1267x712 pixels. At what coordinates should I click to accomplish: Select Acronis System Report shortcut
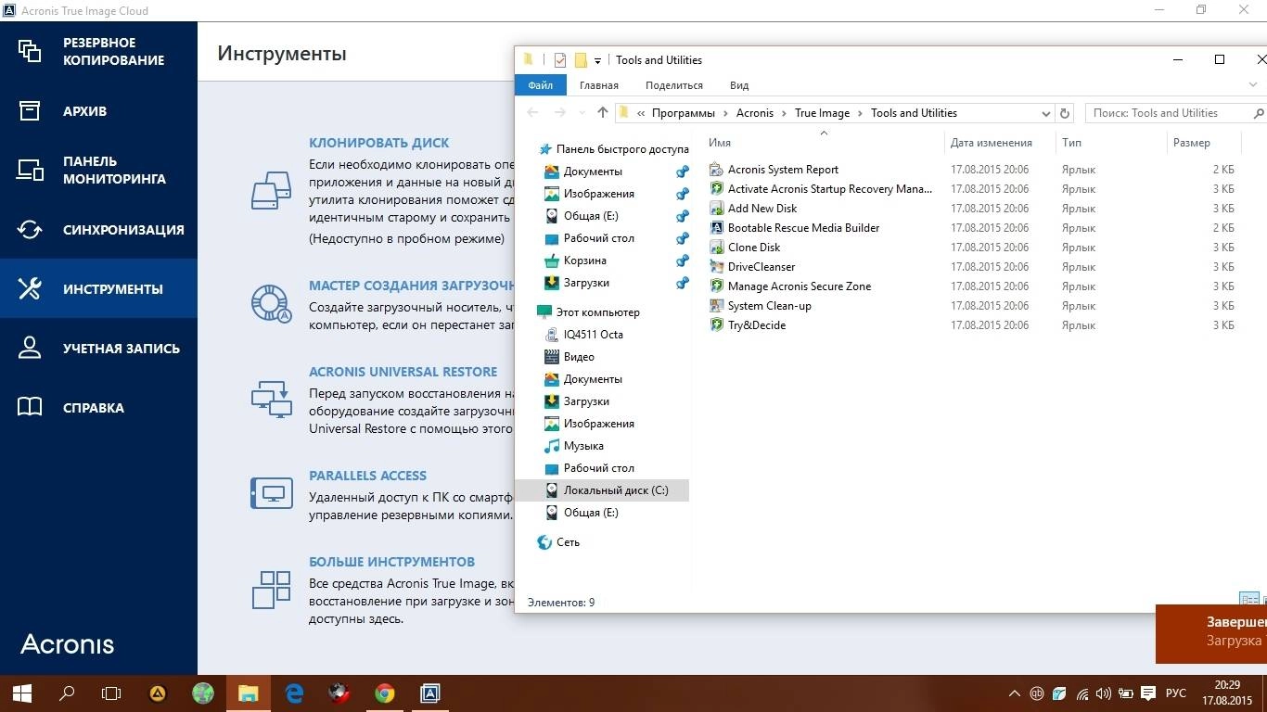(x=783, y=170)
